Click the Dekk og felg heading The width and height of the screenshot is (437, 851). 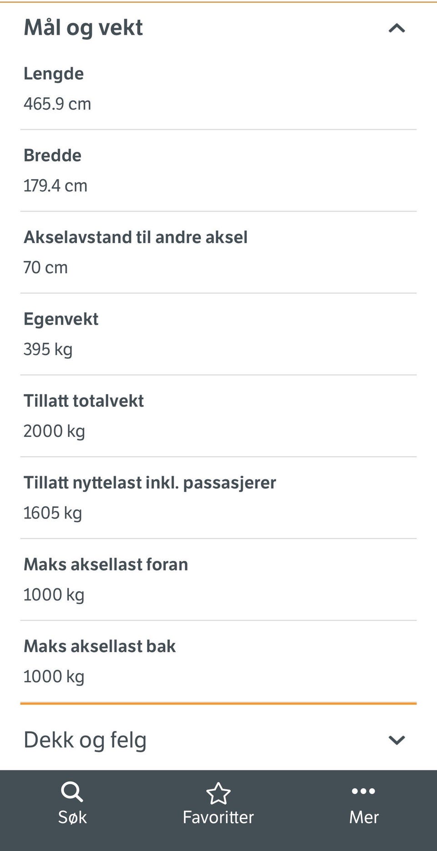click(85, 740)
